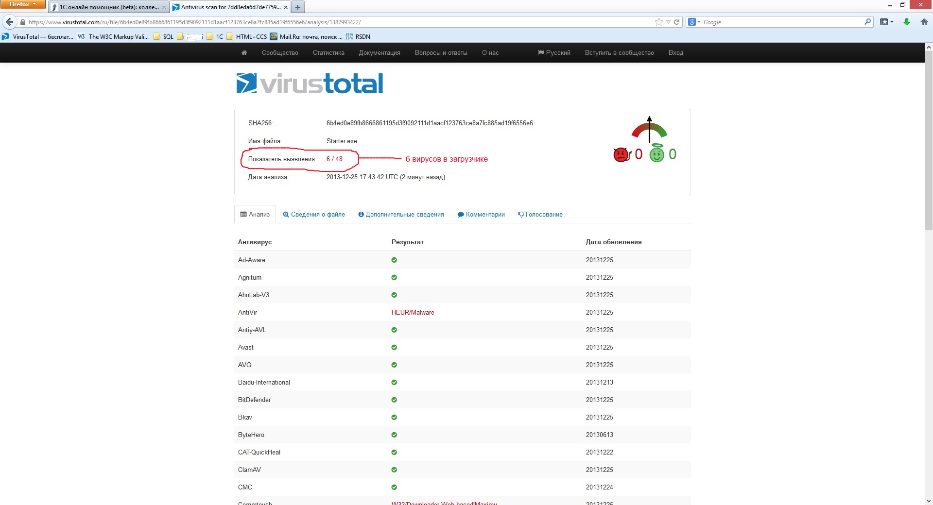Close the Antivirus scan tab
The width and height of the screenshot is (933, 505).
[x=286, y=7]
